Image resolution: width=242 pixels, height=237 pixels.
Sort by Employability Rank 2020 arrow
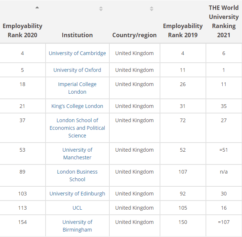pyautogui.click(x=37, y=7)
